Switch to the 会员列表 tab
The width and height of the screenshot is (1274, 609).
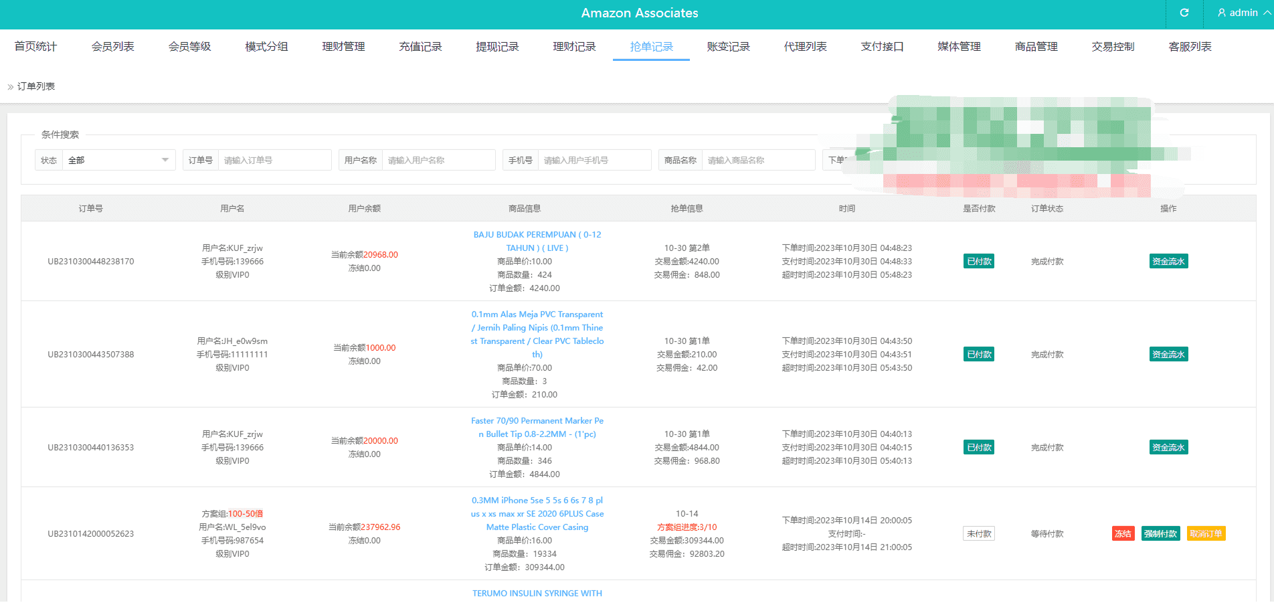pyautogui.click(x=112, y=46)
